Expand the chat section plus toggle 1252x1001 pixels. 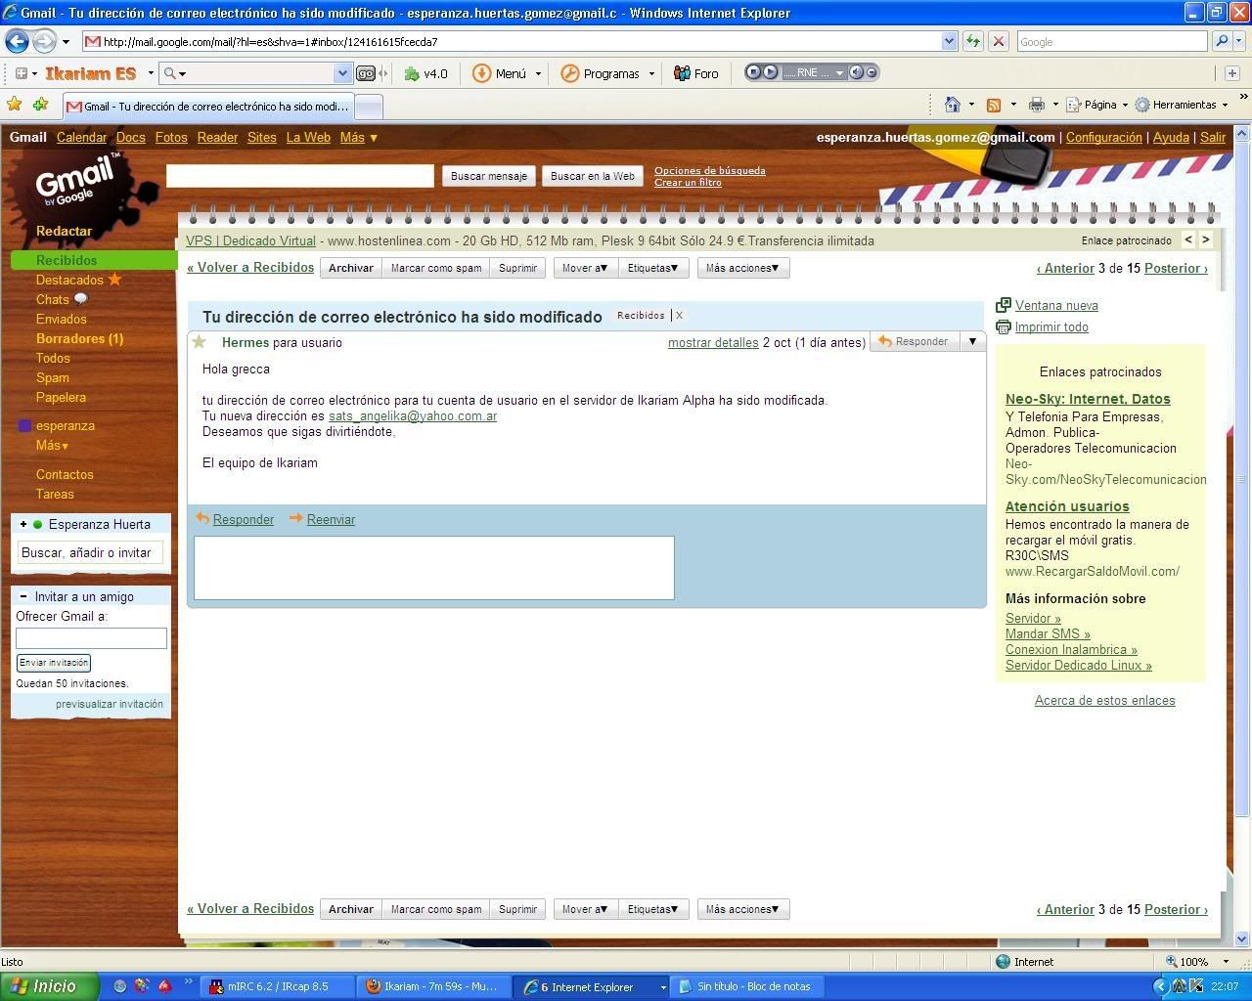pyautogui.click(x=23, y=524)
